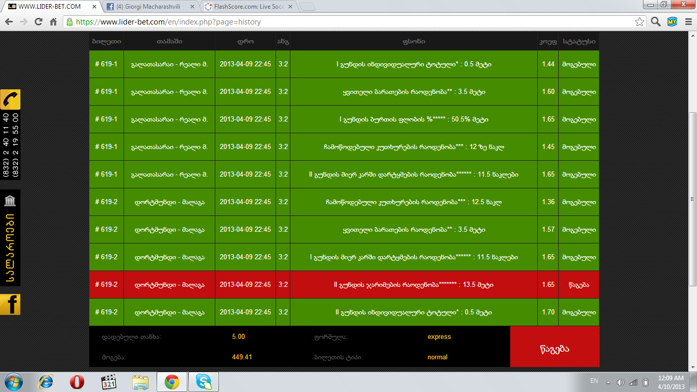The height and width of the screenshot is (392, 697).
Task: Click the 'ბილეთის ტიპი:' label
Action: pyautogui.click(x=338, y=357)
